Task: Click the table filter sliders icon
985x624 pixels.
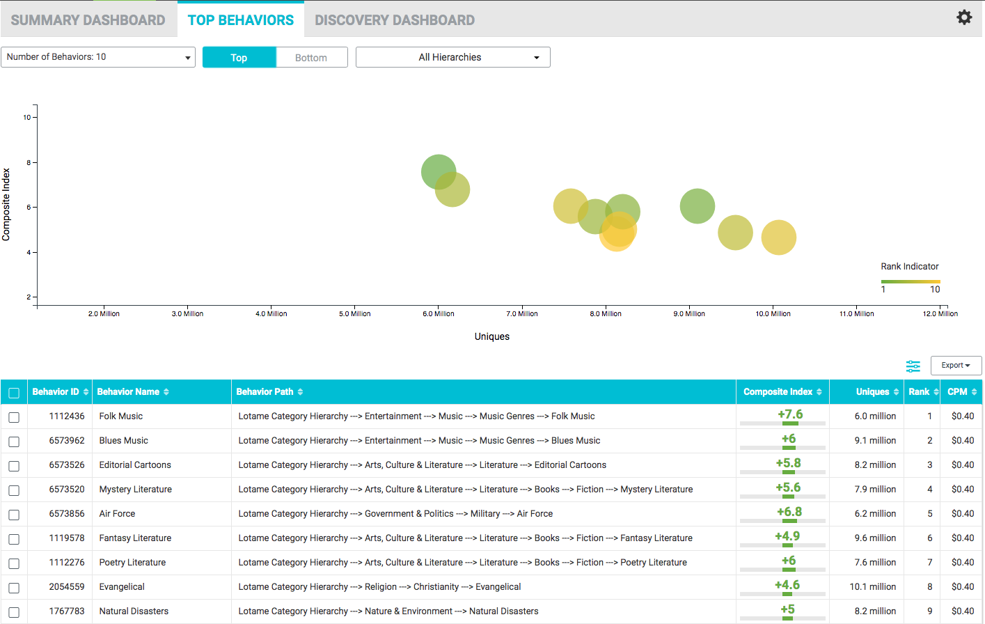Action: [x=913, y=366]
